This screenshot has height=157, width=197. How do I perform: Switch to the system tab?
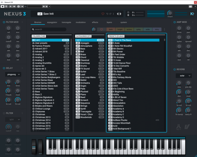pyautogui.click(x=124, y=22)
